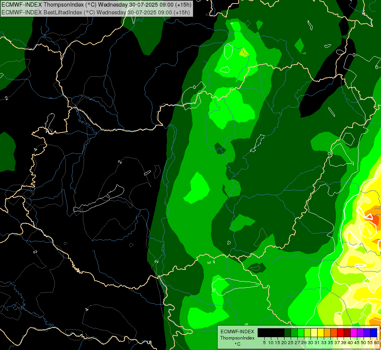The width and height of the screenshot is (381, 350).
Task: Click legend scale value 15
Action: point(277,343)
